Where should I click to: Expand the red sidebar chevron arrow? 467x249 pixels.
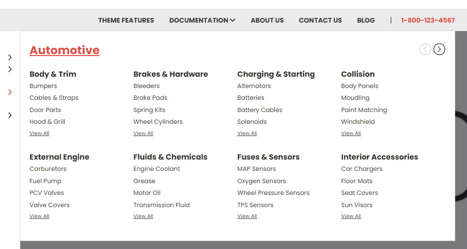pos(10,92)
